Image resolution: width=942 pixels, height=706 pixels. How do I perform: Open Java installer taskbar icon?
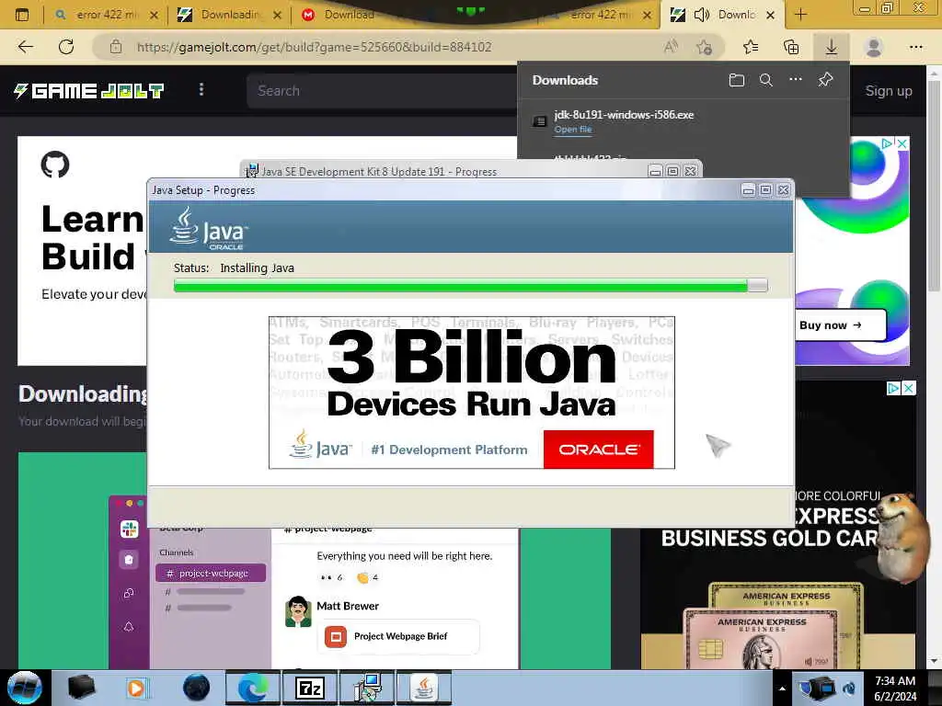(424, 688)
